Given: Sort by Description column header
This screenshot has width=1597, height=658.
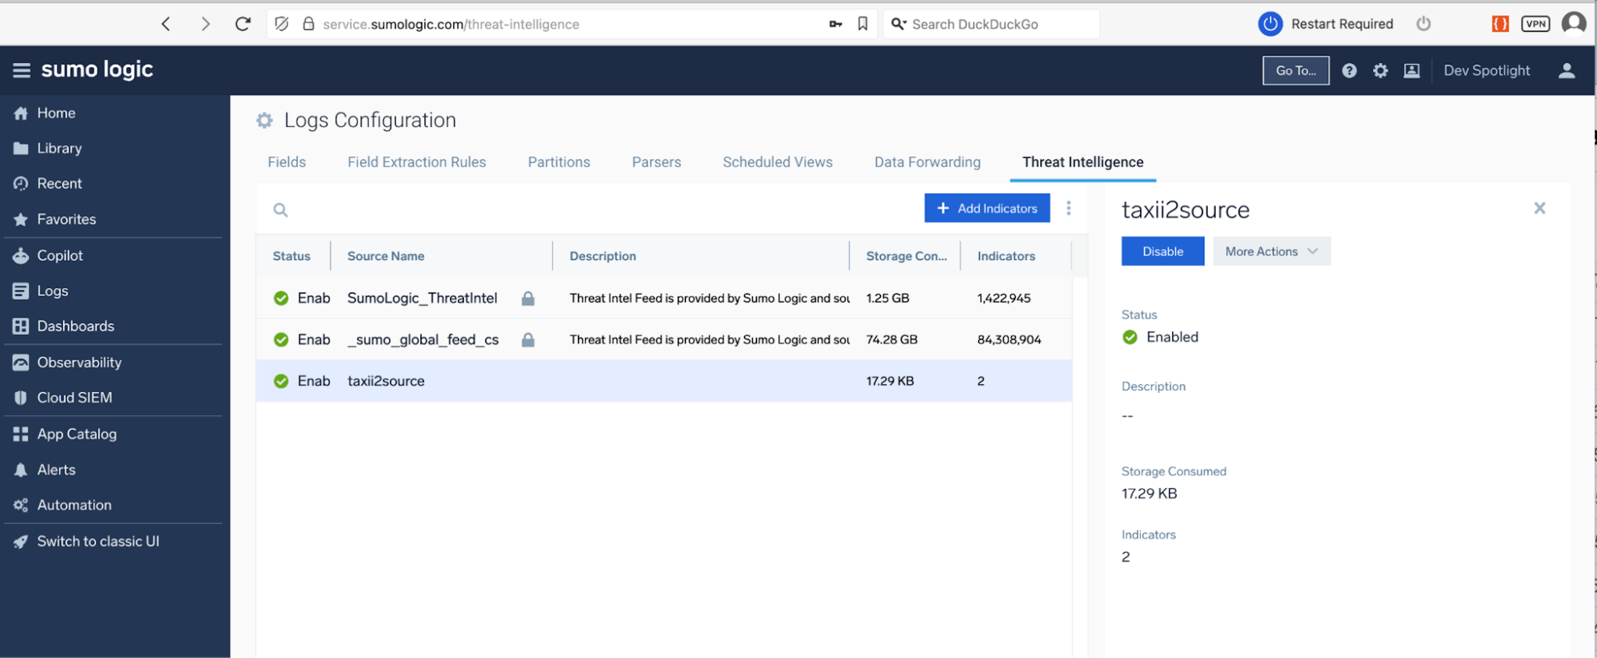Looking at the screenshot, I should tap(603, 256).
